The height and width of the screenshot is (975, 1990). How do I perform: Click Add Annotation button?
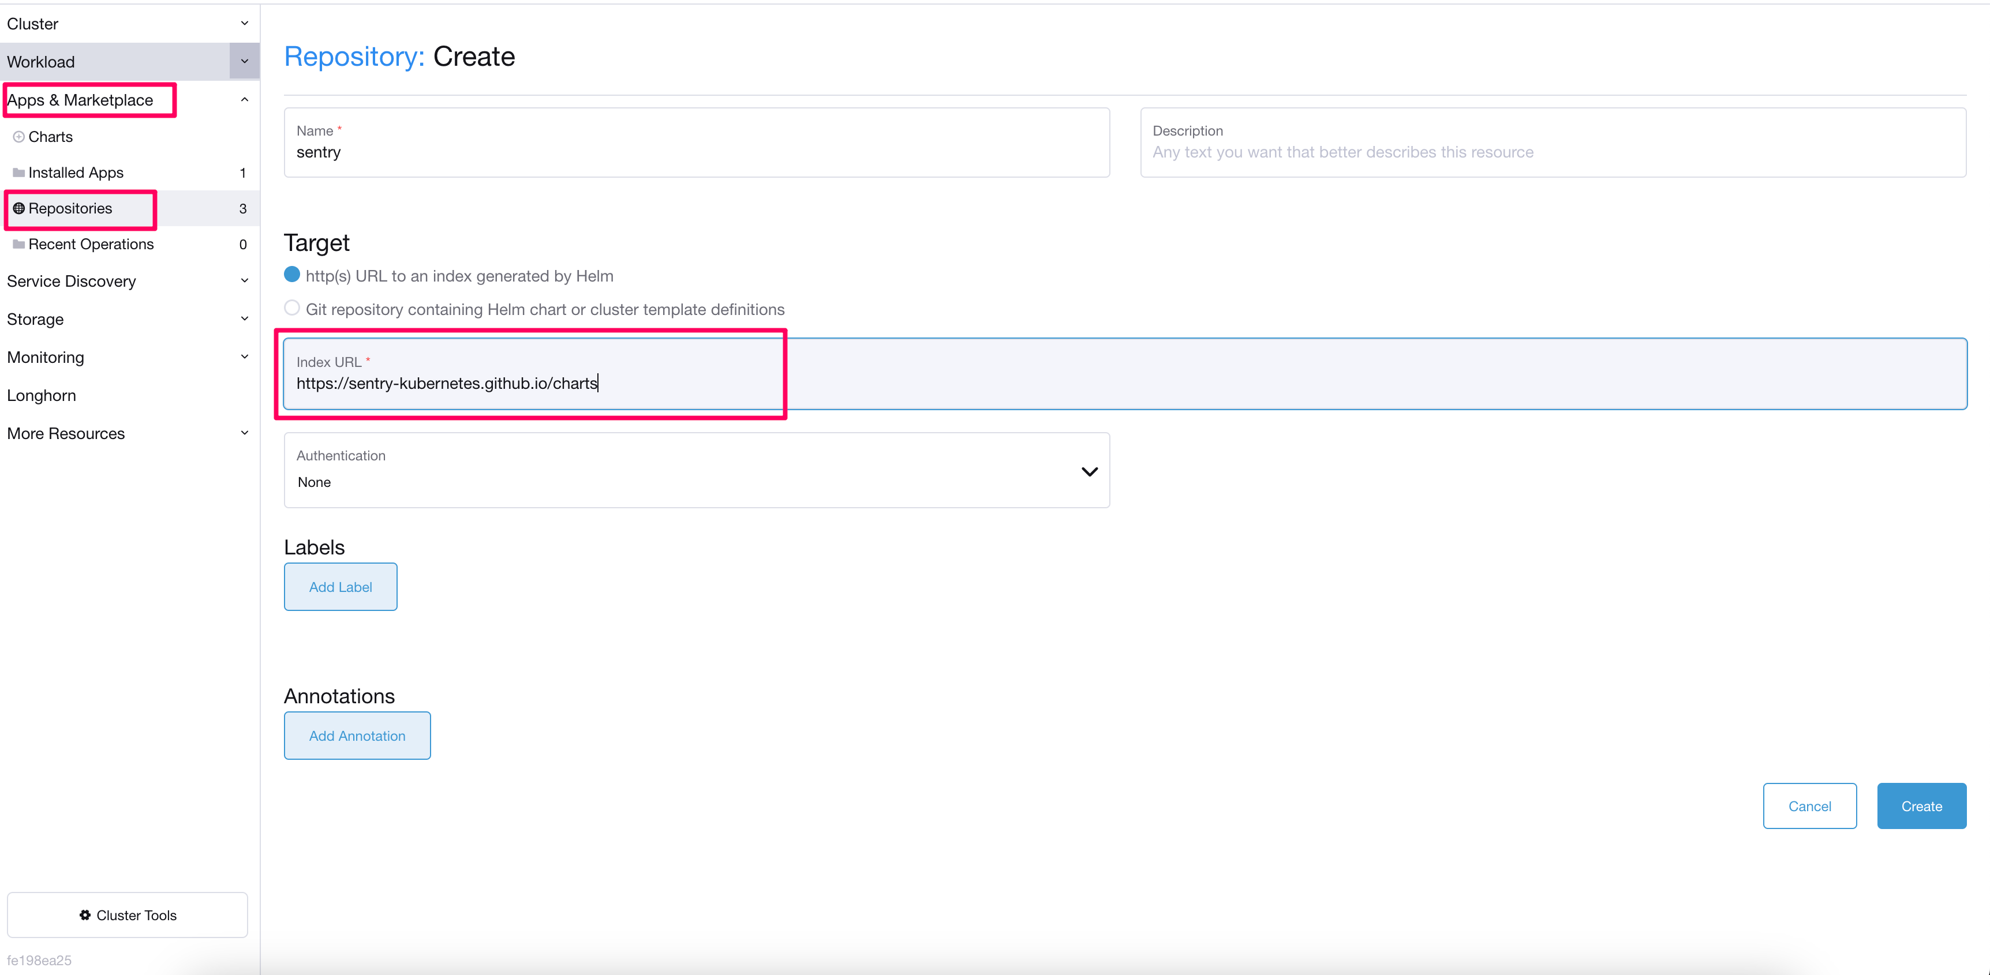click(357, 736)
